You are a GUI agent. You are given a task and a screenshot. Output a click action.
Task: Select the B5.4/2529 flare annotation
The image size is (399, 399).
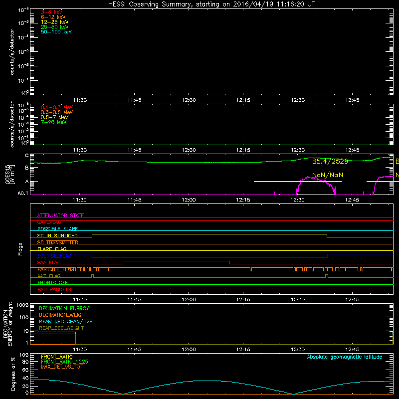[330, 161]
